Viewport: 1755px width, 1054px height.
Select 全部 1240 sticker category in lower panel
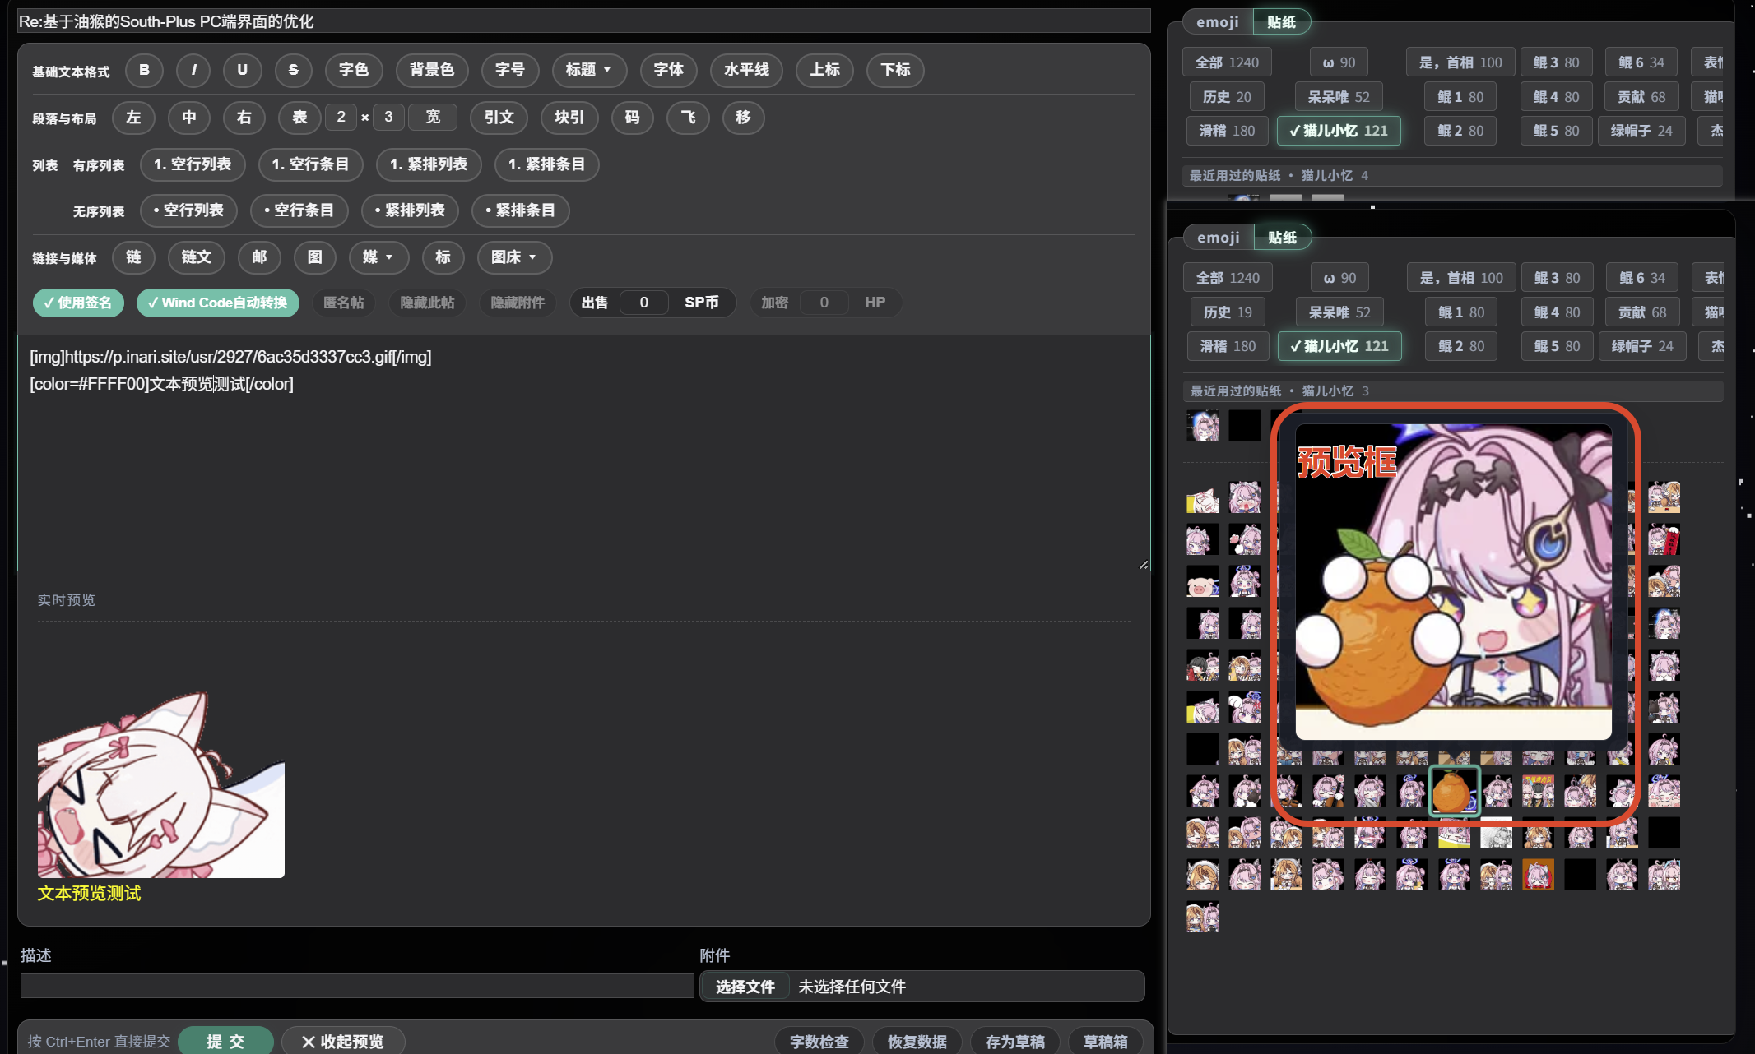coord(1228,278)
